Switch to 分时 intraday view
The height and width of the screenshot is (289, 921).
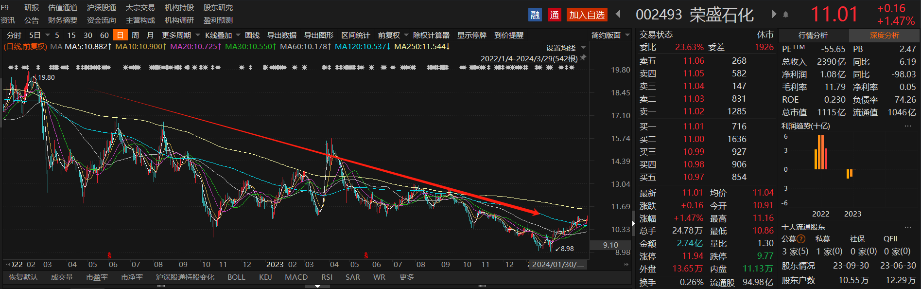pyautogui.click(x=14, y=35)
